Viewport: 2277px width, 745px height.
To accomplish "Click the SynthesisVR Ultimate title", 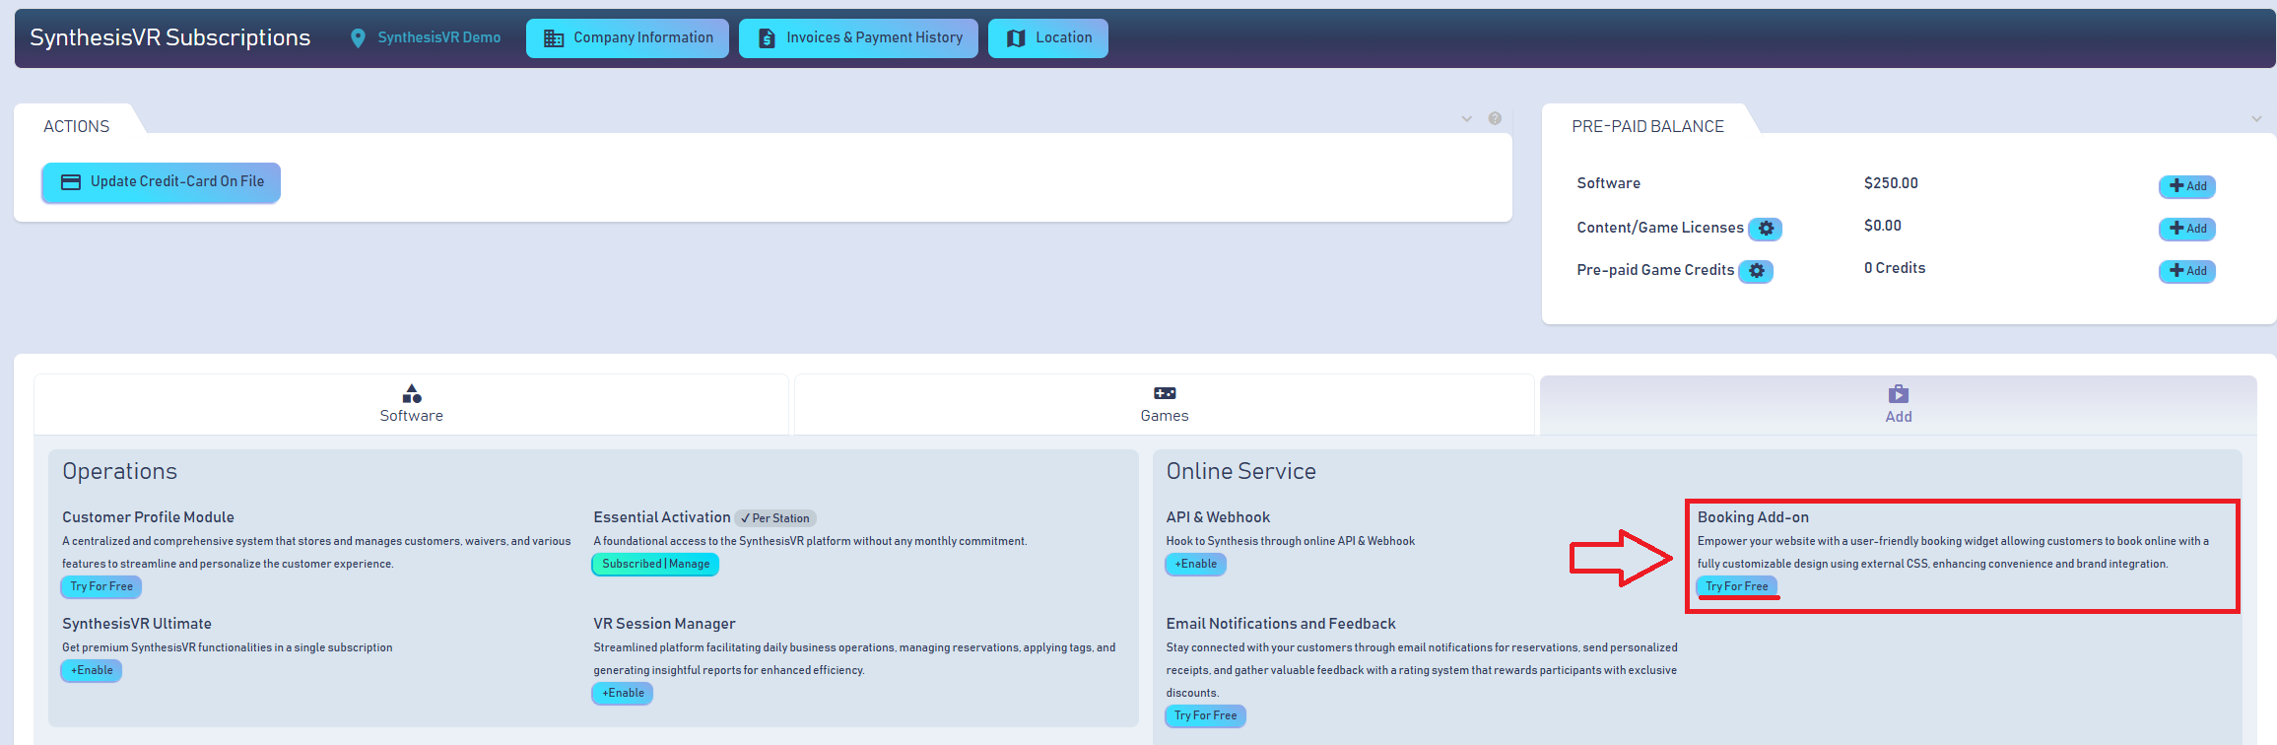I will click(x=137, y=624).
